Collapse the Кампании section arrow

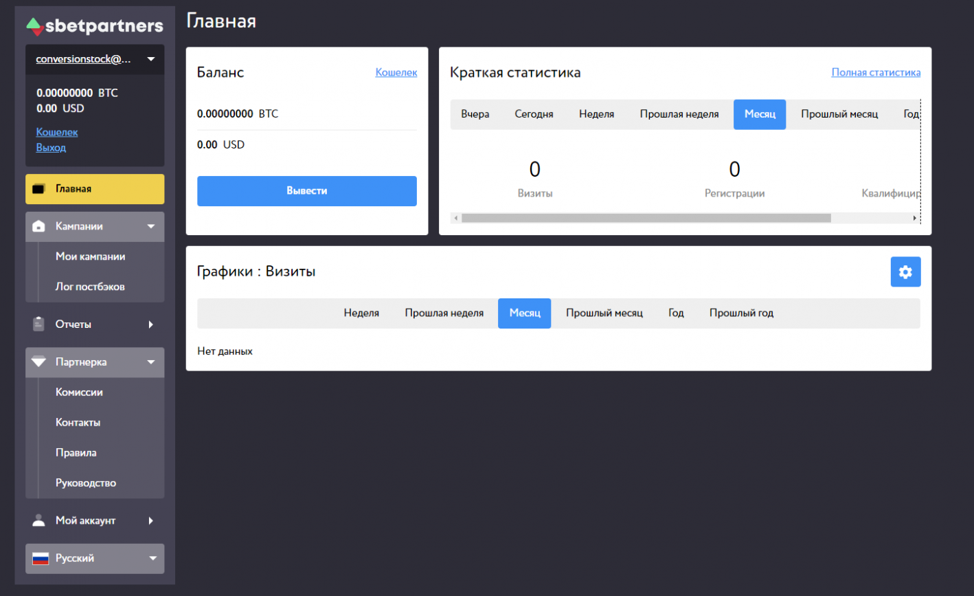(151, 226)
